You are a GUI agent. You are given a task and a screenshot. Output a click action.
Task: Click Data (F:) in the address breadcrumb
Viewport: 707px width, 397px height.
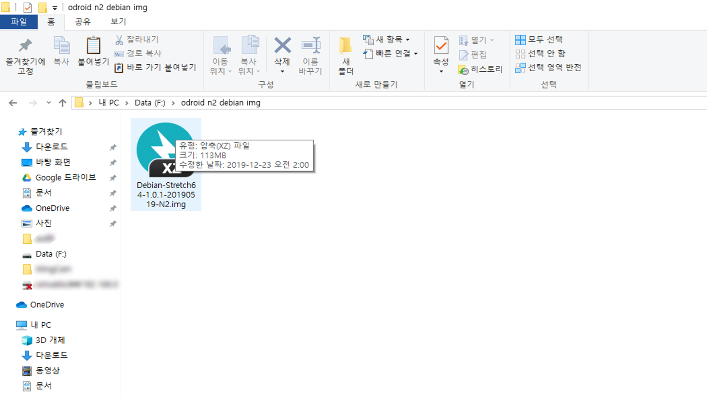[x=150, y=103]
